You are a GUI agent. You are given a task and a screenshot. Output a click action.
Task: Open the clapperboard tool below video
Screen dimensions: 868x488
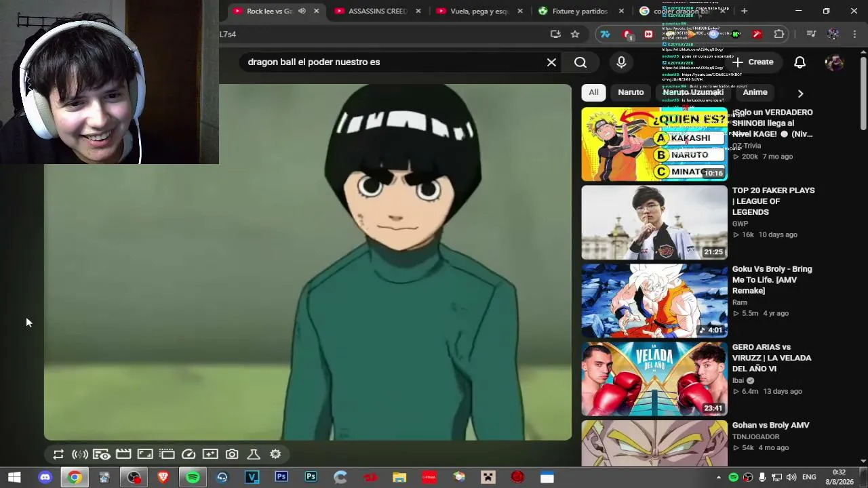(x=123, y=454)
